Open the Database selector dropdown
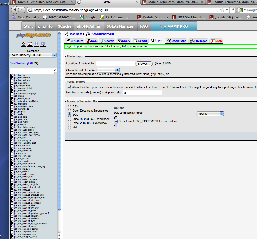257x239 pixels. tap(33, 55)
